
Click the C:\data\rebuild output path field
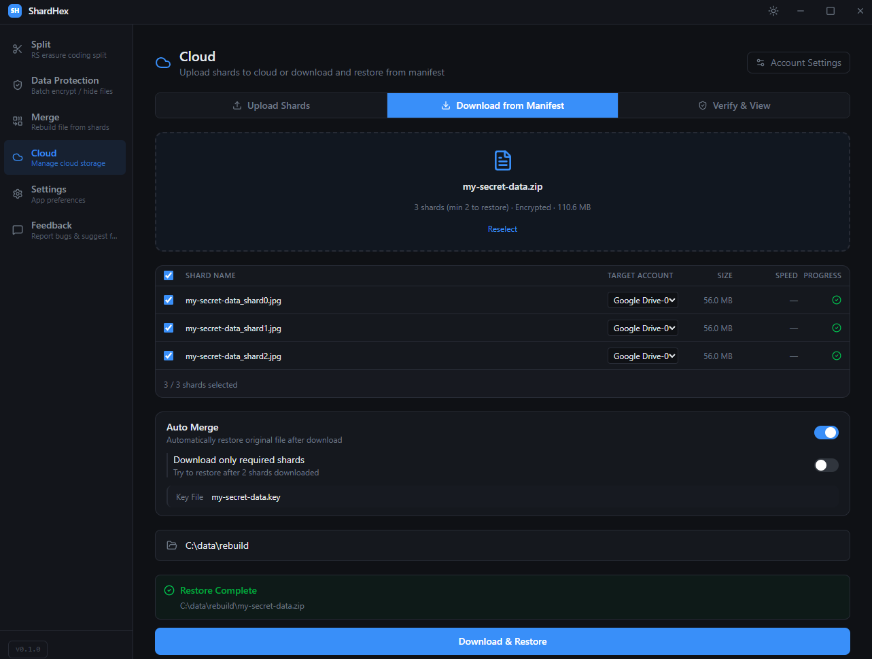pyautogui.click(x=502, y=545)
